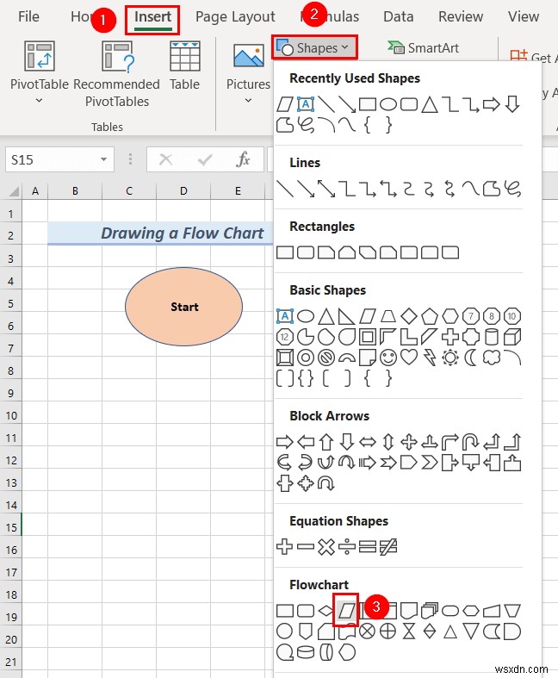Pick the Flowchart Multidocument shape
The image size is (558, 678).
[x=429, y=611]
